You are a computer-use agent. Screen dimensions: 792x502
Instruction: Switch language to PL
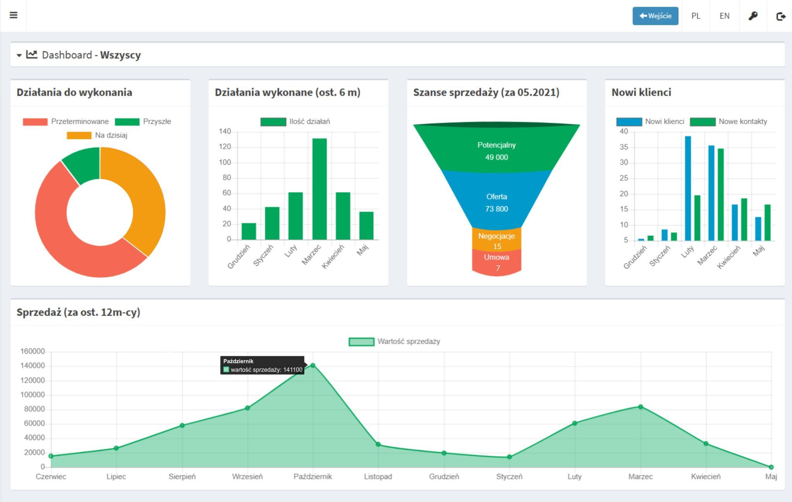(x=696, y=16)
